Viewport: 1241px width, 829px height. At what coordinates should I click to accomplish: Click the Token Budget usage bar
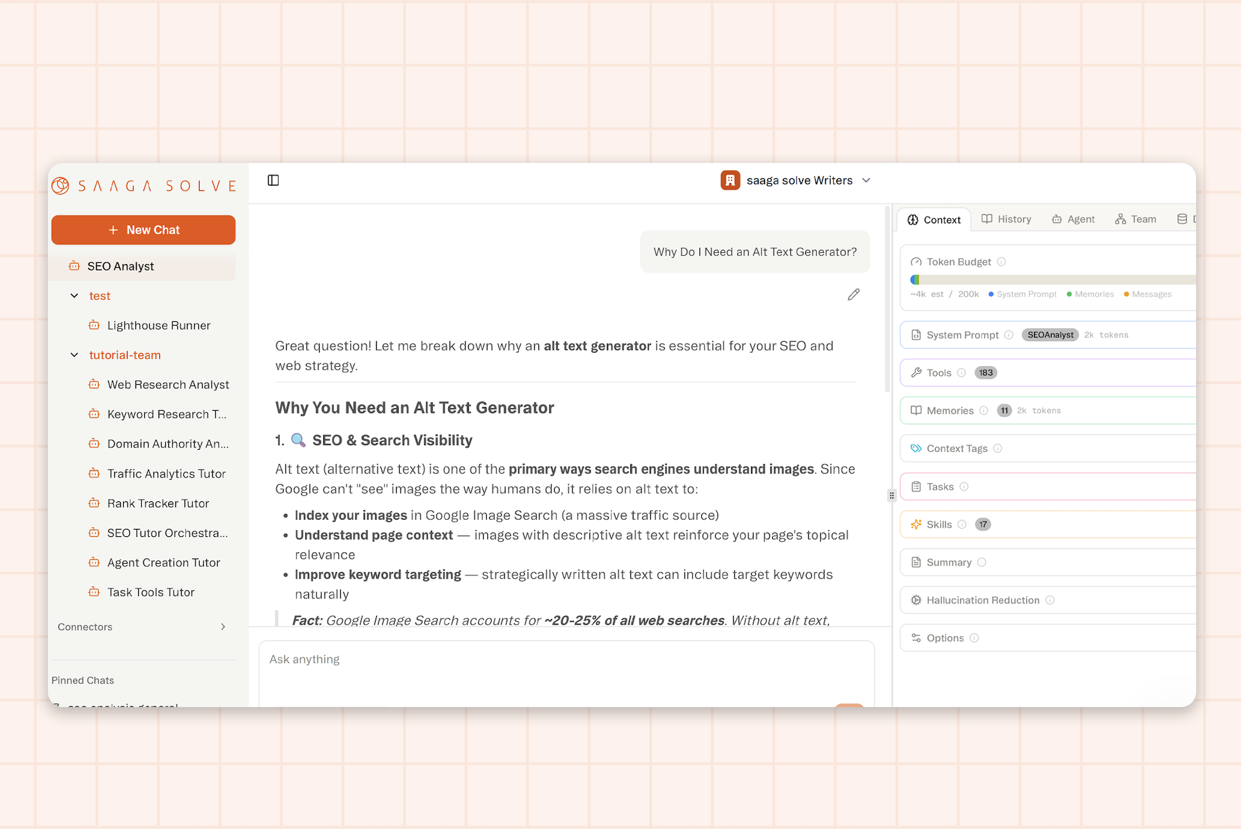coord(1051,280)
